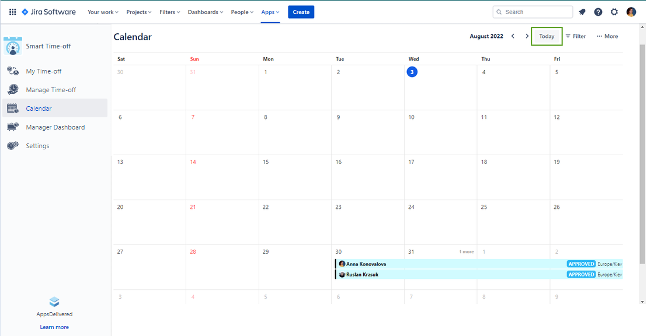The width and height of the screenshot is (647, 336).
Task: Click the Today button
Action: click(x=547, y=36)
